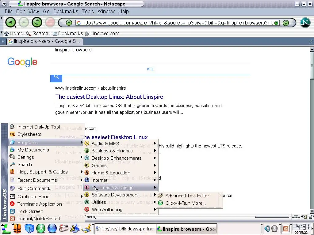Click the padlock security icon in status bar

(x=311, y=217)
